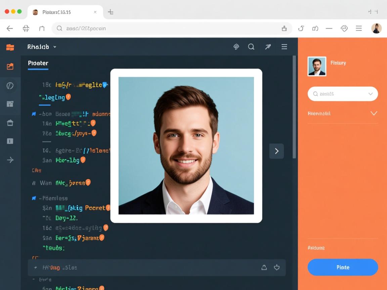Click the search magnifier icon in app toolbar

[251, 47]
